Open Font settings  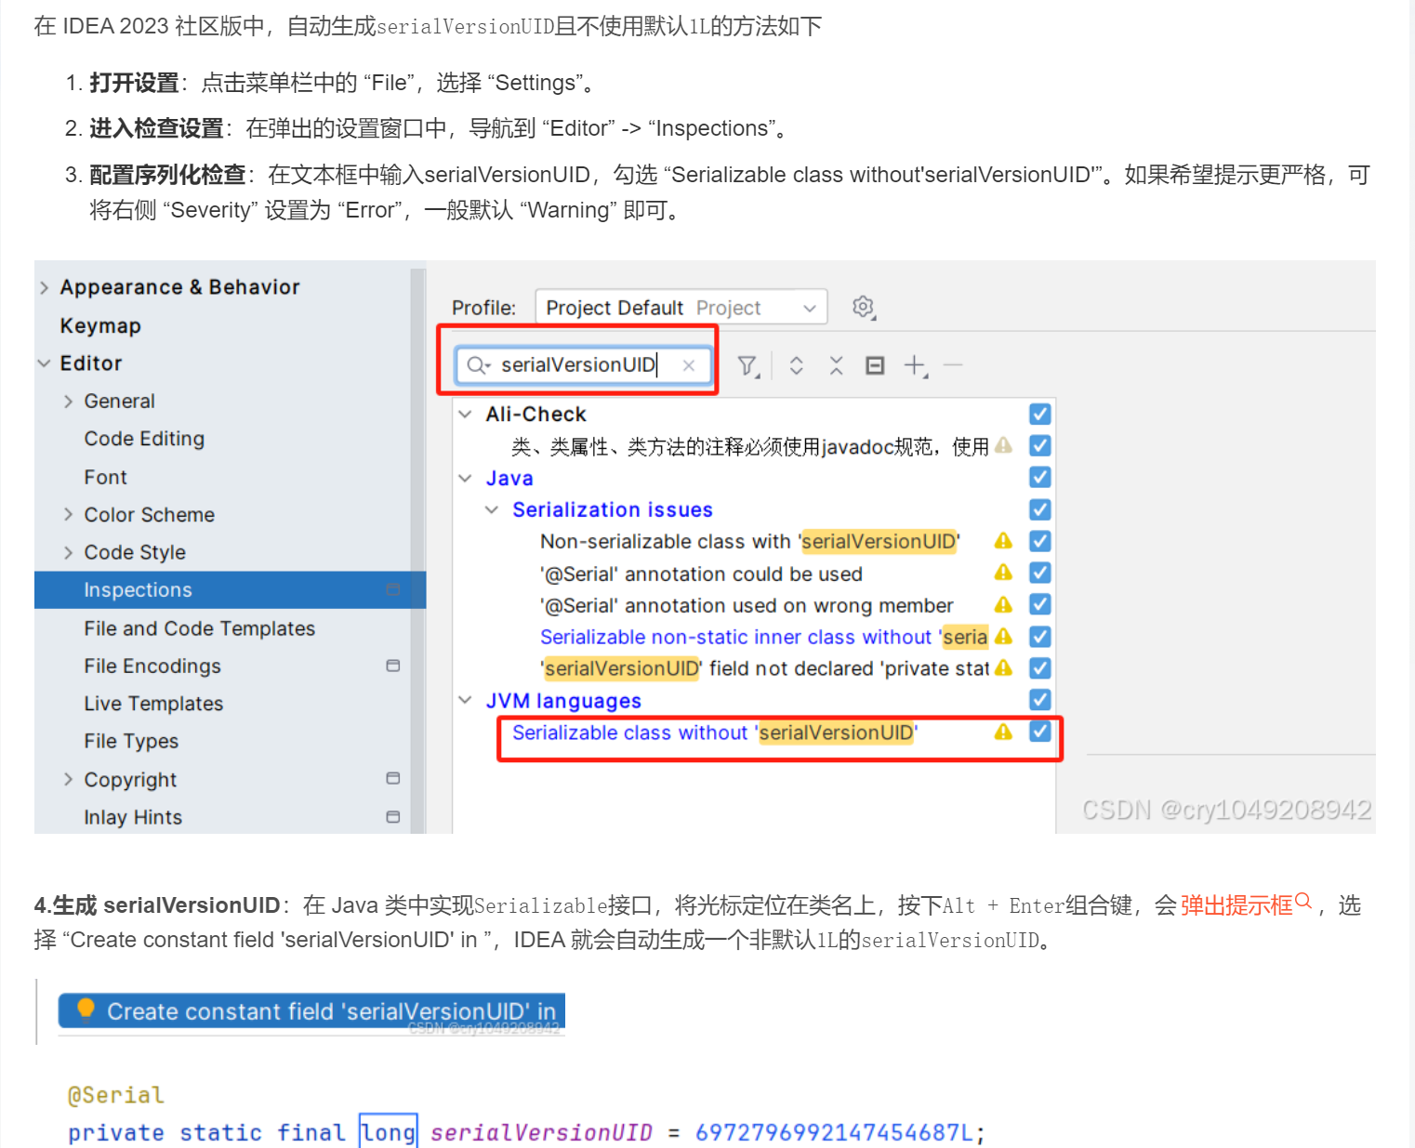(105, 477)
